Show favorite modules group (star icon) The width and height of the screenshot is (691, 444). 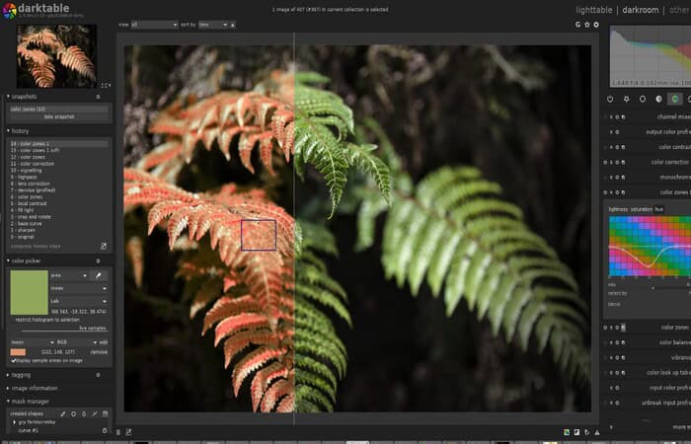coord(626,99)
